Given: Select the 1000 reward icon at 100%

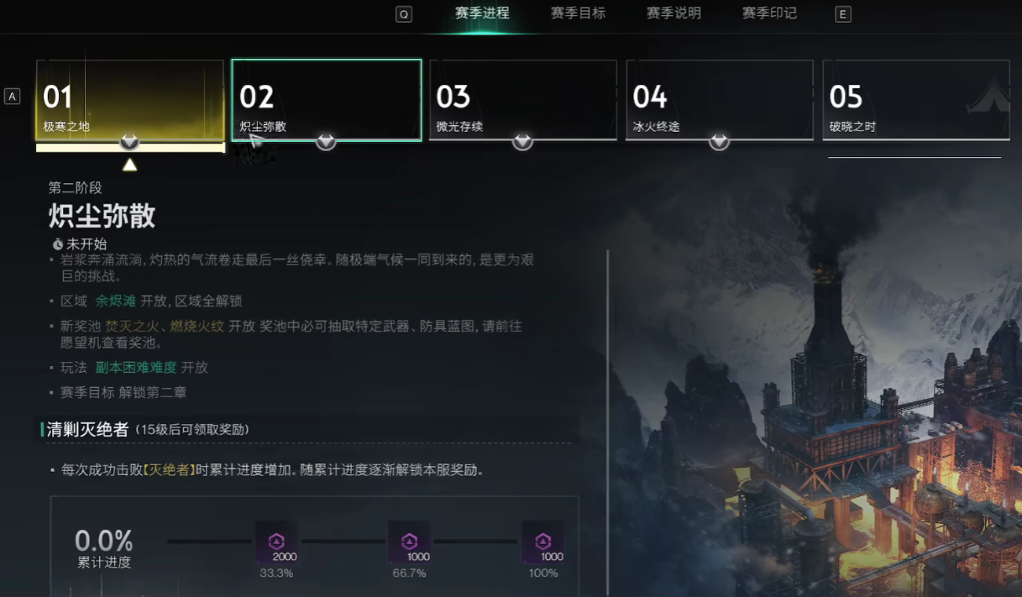Looking at the screenshot, I should pos(542,543).
